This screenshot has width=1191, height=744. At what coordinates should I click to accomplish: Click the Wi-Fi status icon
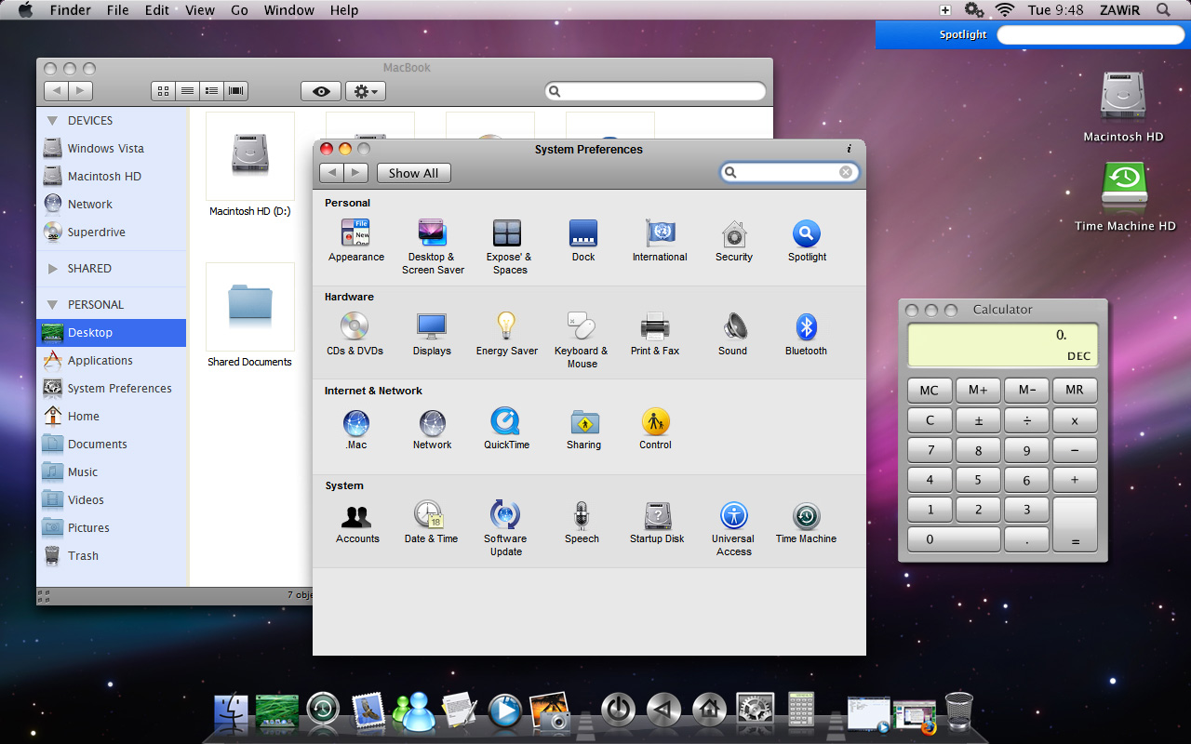[x=1004, y=10]
